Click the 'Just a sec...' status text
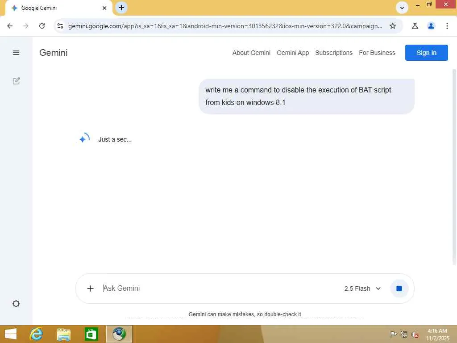Image resolution: width=457 pixels, height=343 pixels. point(115,139)
